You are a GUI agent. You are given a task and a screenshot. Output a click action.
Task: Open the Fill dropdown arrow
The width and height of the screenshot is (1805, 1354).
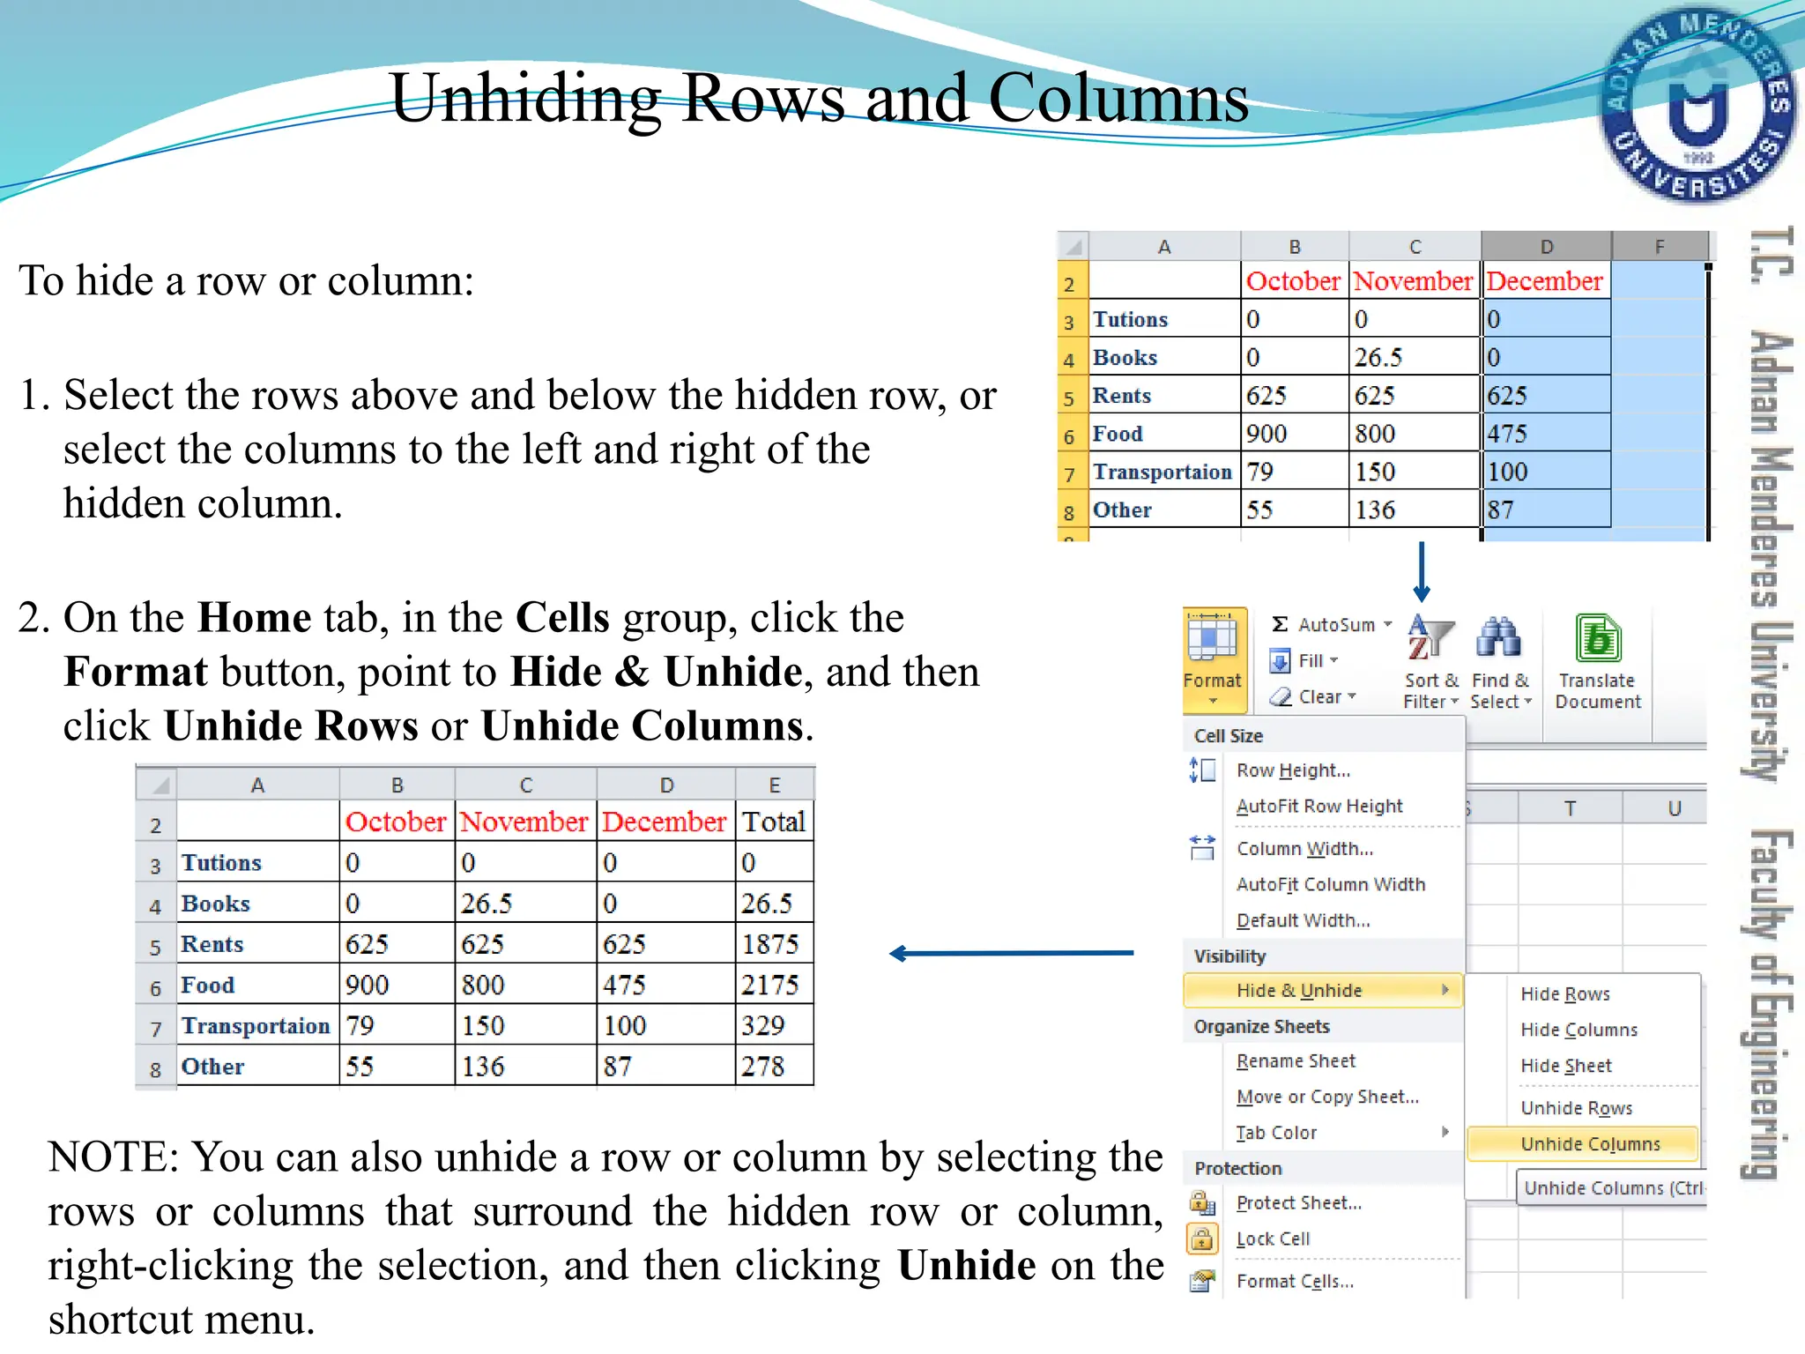(x=1333, y=660)
